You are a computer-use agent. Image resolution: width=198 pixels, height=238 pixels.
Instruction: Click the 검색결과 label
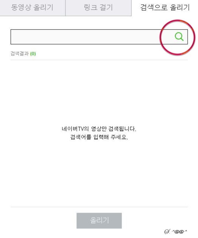(20, 54)
